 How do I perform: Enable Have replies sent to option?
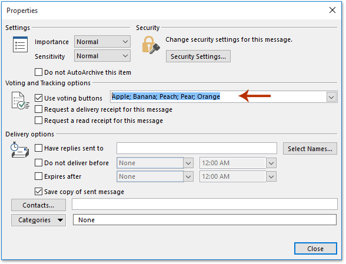(x=38, y=148)
